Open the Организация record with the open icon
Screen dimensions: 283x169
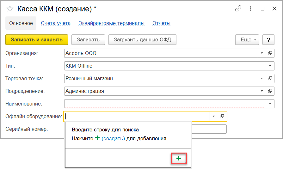(270, 53)
